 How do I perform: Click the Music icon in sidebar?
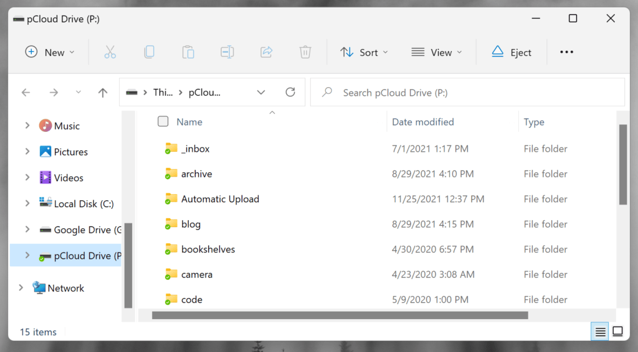pyautogui.click(x=45, y=126)
